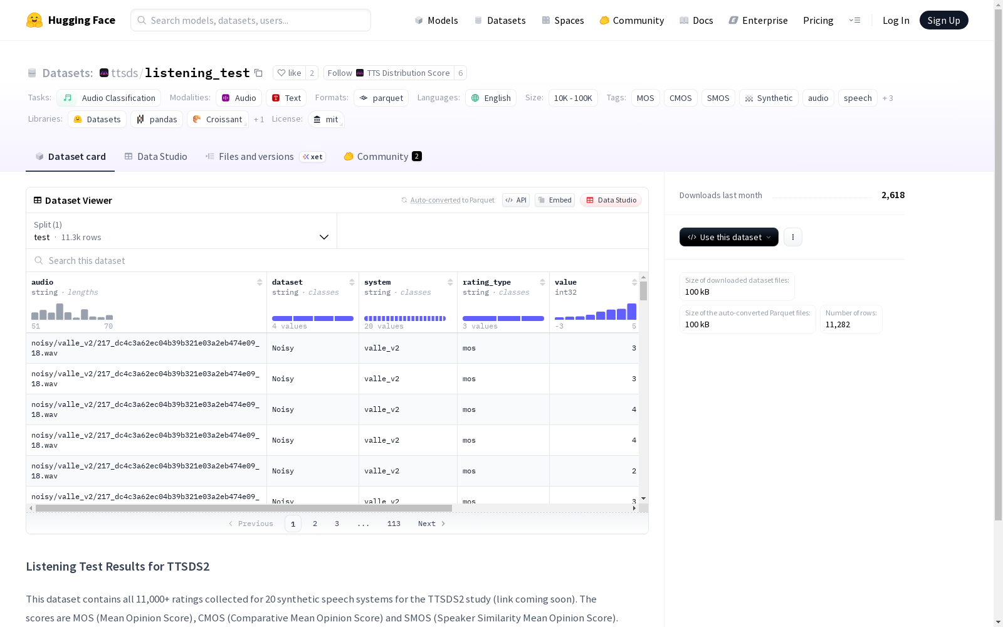This screenshot has height=627, width=1003.
Task: Click the heart like button
Action: click(289, 73)
